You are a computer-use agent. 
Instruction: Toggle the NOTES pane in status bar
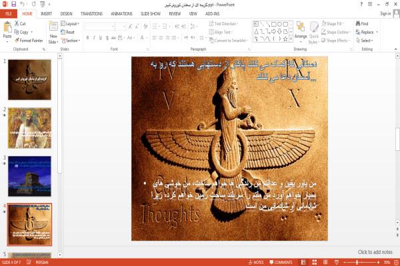(256, 263)
